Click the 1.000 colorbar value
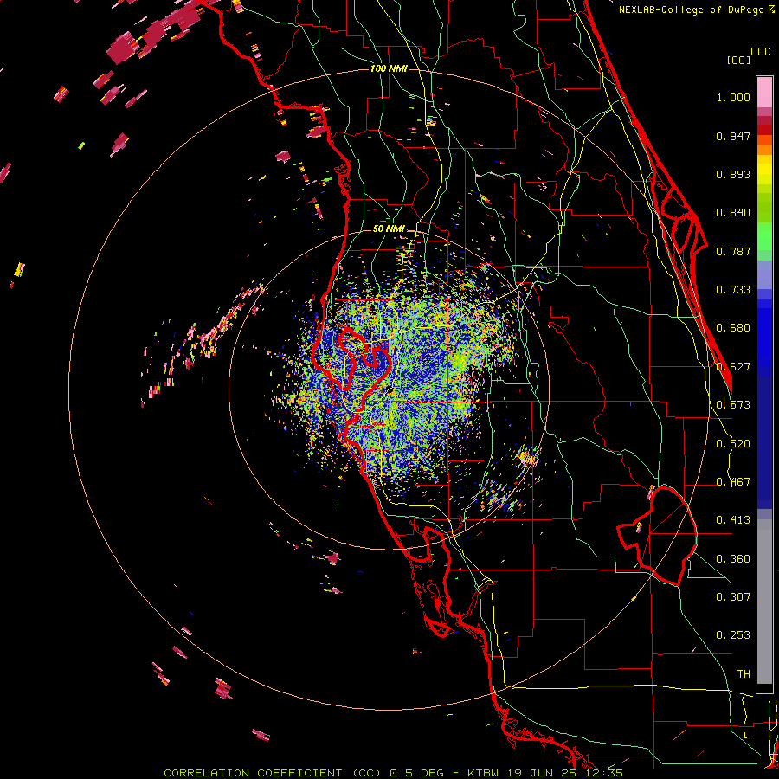Screen dimensions: 779x779 [733, 97]
